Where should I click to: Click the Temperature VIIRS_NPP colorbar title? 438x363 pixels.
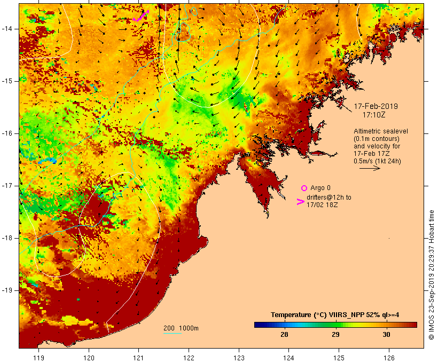[x=335, y=315]
